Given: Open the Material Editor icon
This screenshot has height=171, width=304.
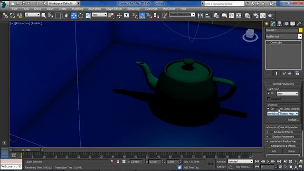Looking at the screenshot, I should point(247,16).
